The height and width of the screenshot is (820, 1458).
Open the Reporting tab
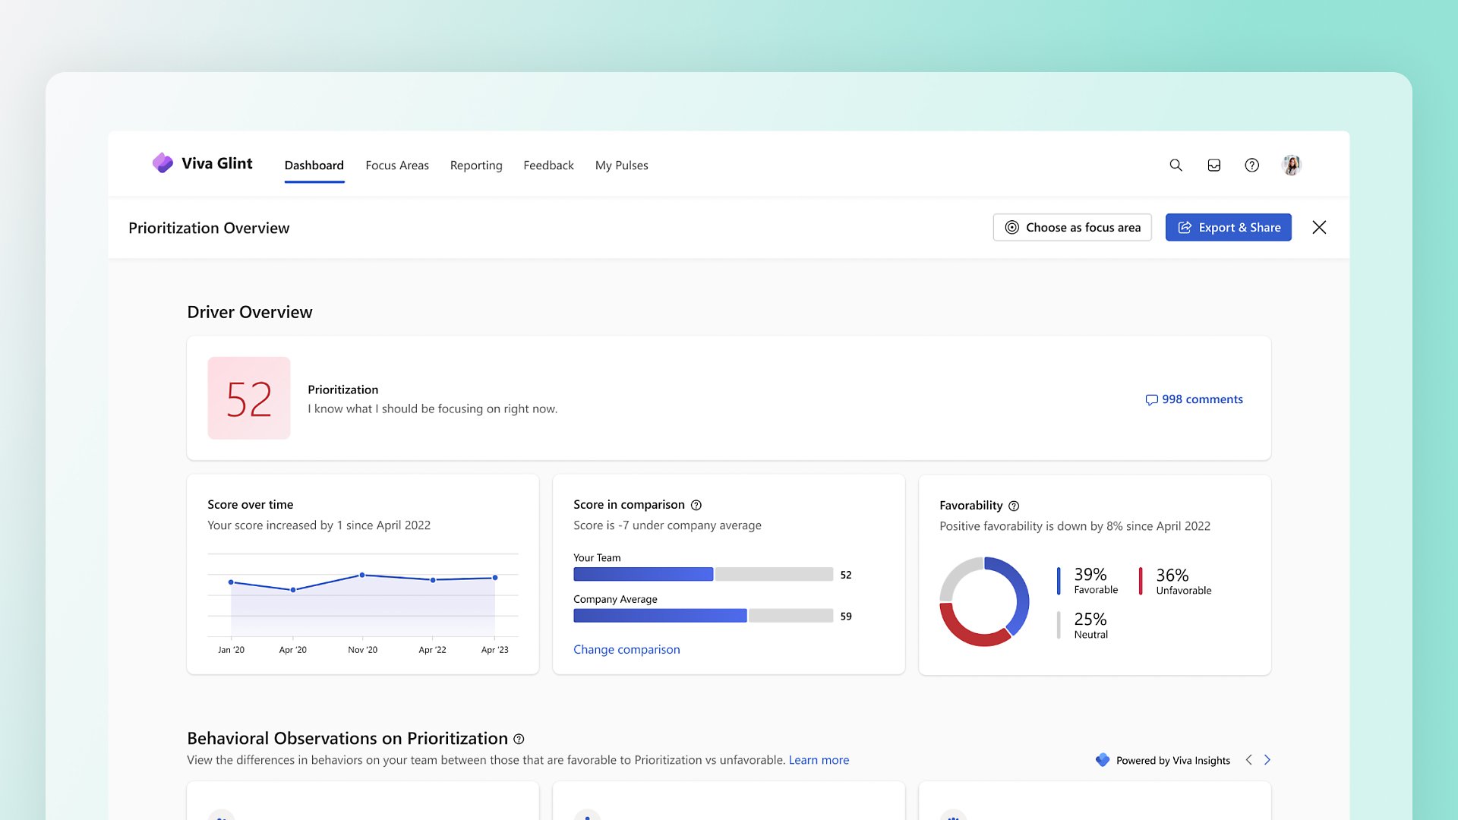click(475, 165)
